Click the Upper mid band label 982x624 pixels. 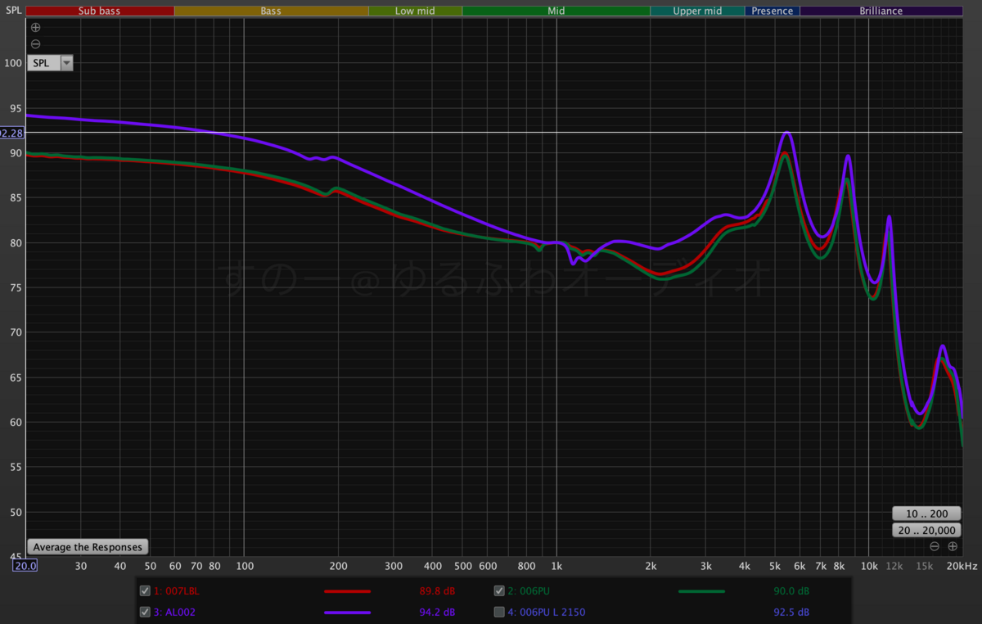(x=697, y=11)
